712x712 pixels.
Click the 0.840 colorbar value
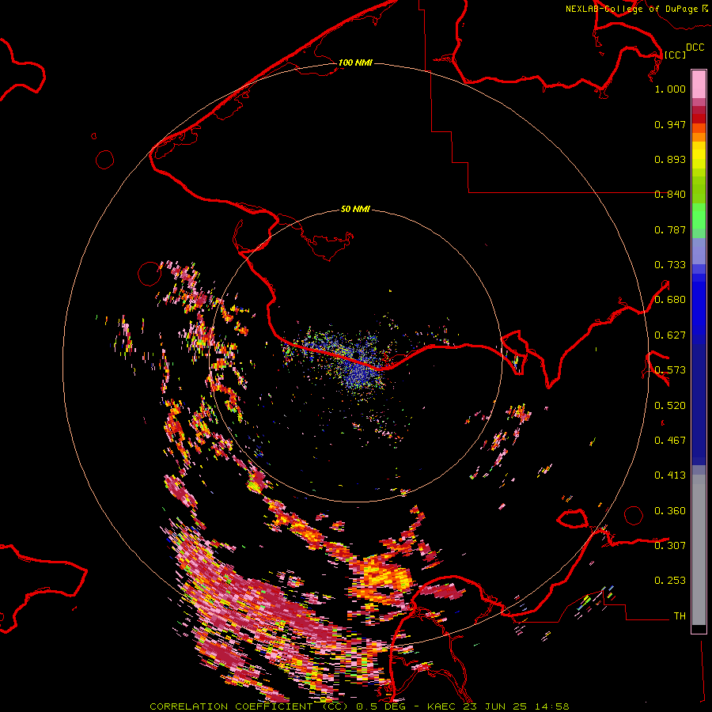point(670,195)
